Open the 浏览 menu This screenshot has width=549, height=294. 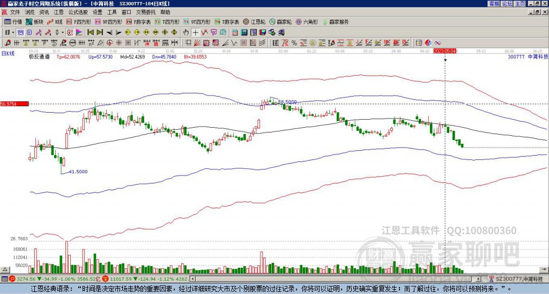pos(29,12)
